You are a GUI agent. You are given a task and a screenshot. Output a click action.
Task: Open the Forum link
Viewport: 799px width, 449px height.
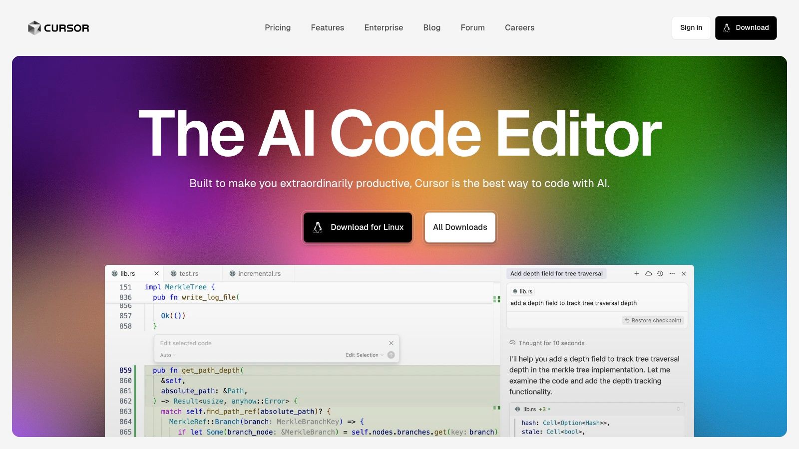[x=473, y=28]
